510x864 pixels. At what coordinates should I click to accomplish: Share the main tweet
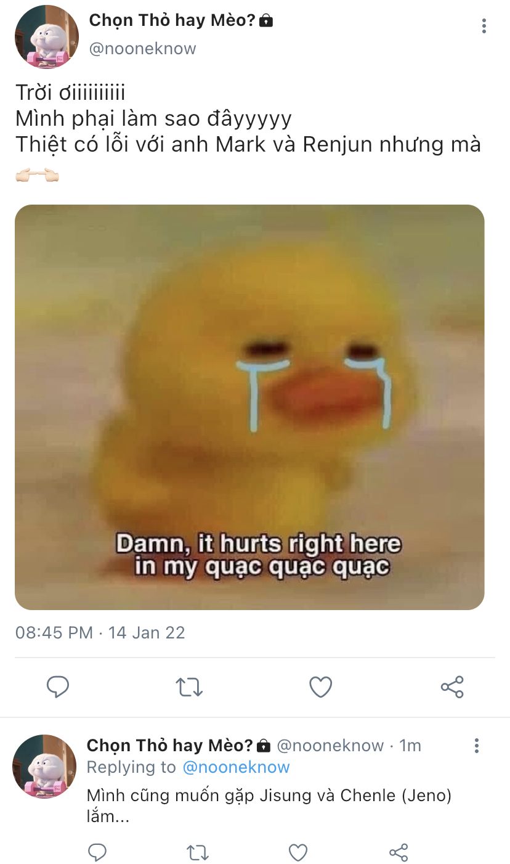pyautogui.click(x=452, y=687)
